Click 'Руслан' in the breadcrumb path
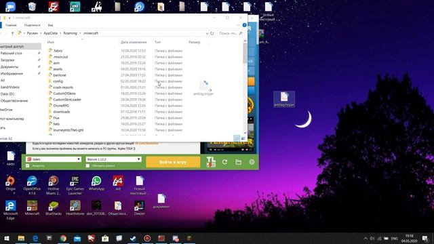Image resolution: width=434 pixels, height=244 pixels. [33, 33]
